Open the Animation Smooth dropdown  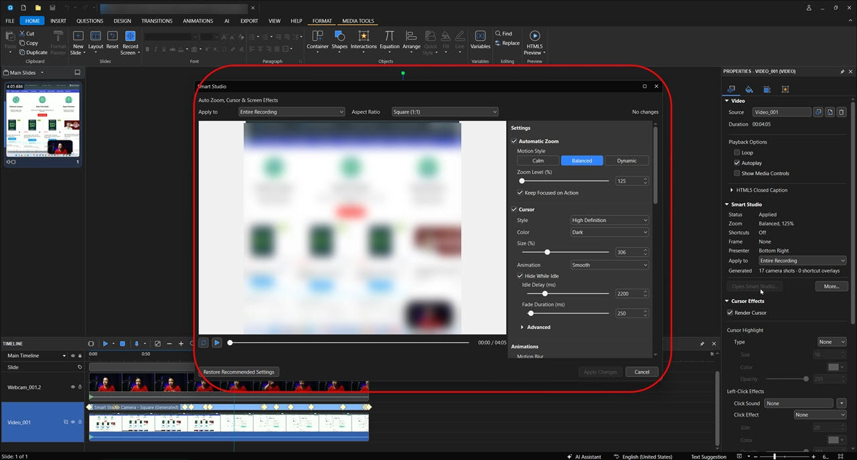(609, 265)
